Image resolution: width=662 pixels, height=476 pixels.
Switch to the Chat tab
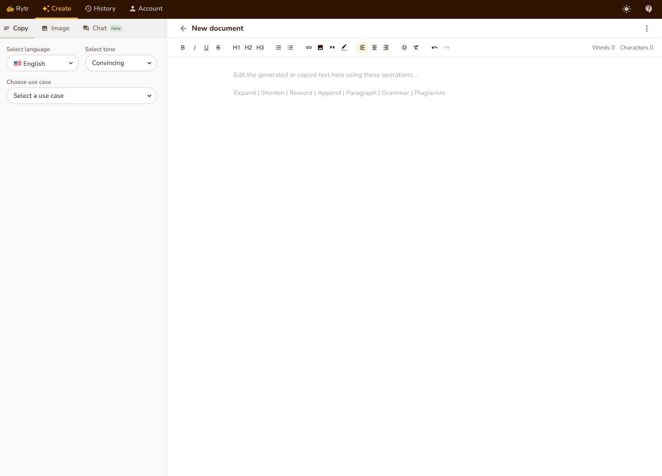pyautogui.click(x=102, y=28)
